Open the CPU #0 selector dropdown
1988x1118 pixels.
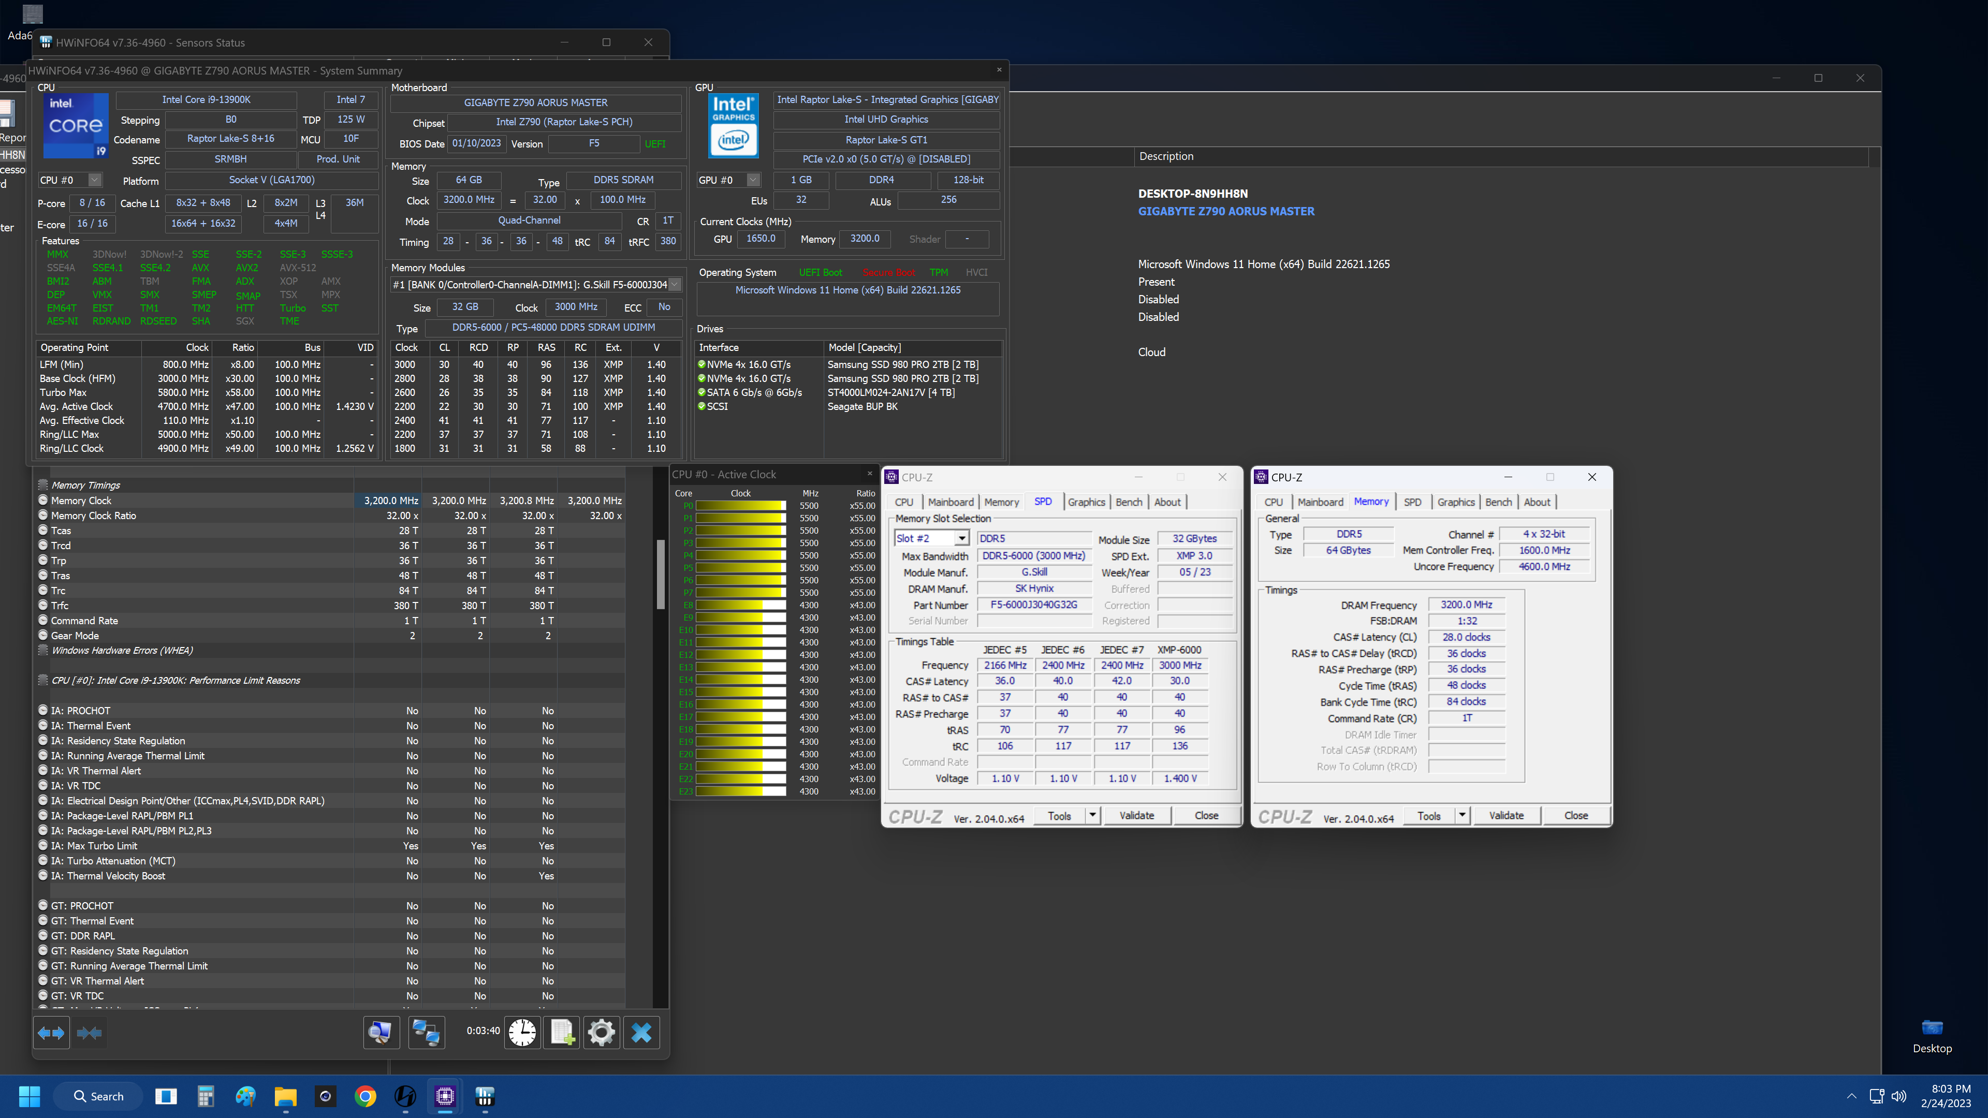[x=94, y=180]
